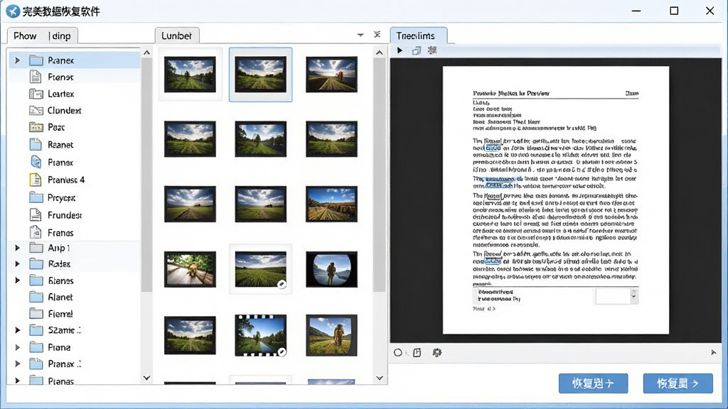Click the folder tree scrollbar thumb

[x=146, y=175]
